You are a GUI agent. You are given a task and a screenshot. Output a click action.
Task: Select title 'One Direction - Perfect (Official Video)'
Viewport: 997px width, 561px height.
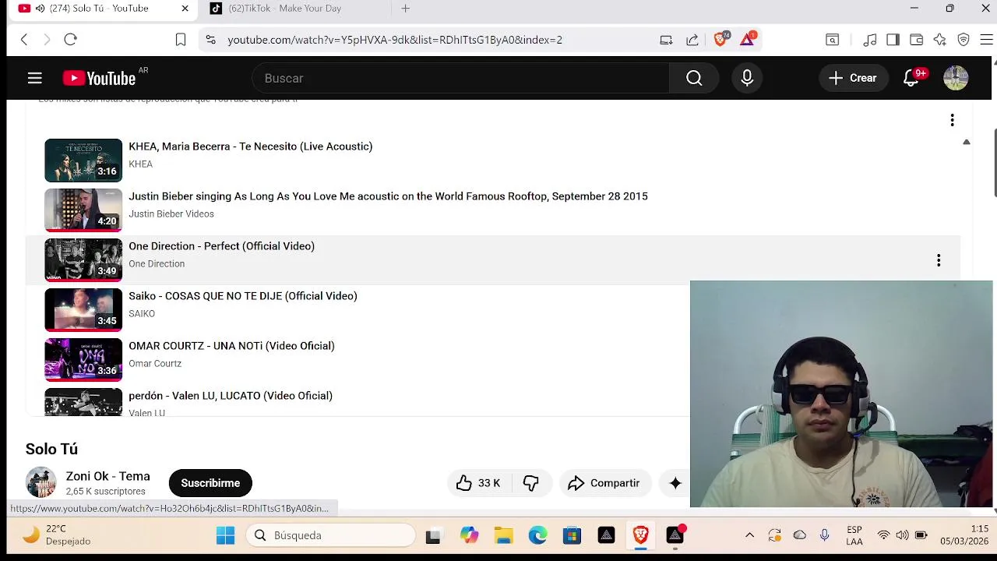pyautogui.click(x=221, y=246)
